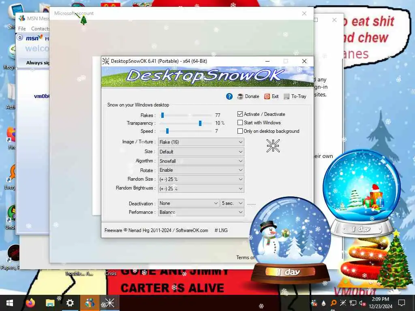Select the Undertale desktop shortcut

tap(11, 217)
